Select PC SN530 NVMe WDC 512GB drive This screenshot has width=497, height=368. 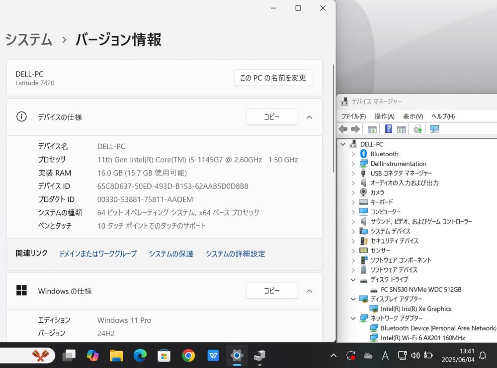420,290
